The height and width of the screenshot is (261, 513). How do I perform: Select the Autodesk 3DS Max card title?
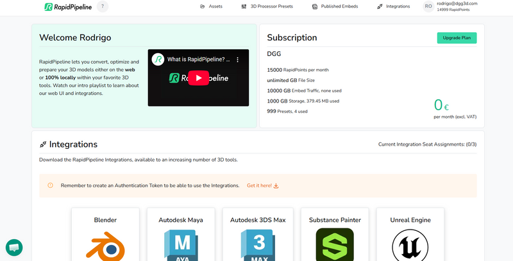tap(258, 220)
